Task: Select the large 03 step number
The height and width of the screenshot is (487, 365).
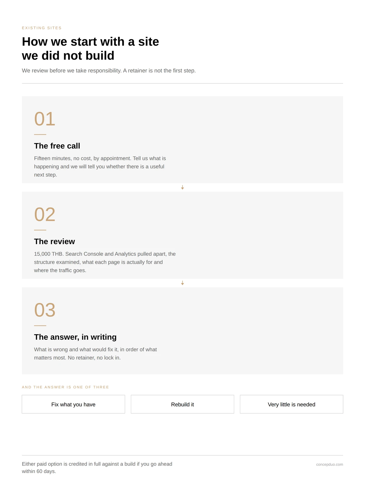Action: [45, 310]
